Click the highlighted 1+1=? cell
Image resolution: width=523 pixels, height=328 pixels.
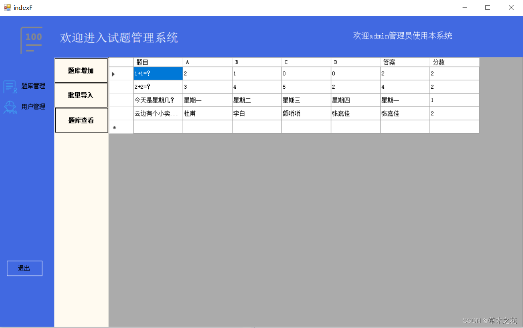(x=158, y=74)
